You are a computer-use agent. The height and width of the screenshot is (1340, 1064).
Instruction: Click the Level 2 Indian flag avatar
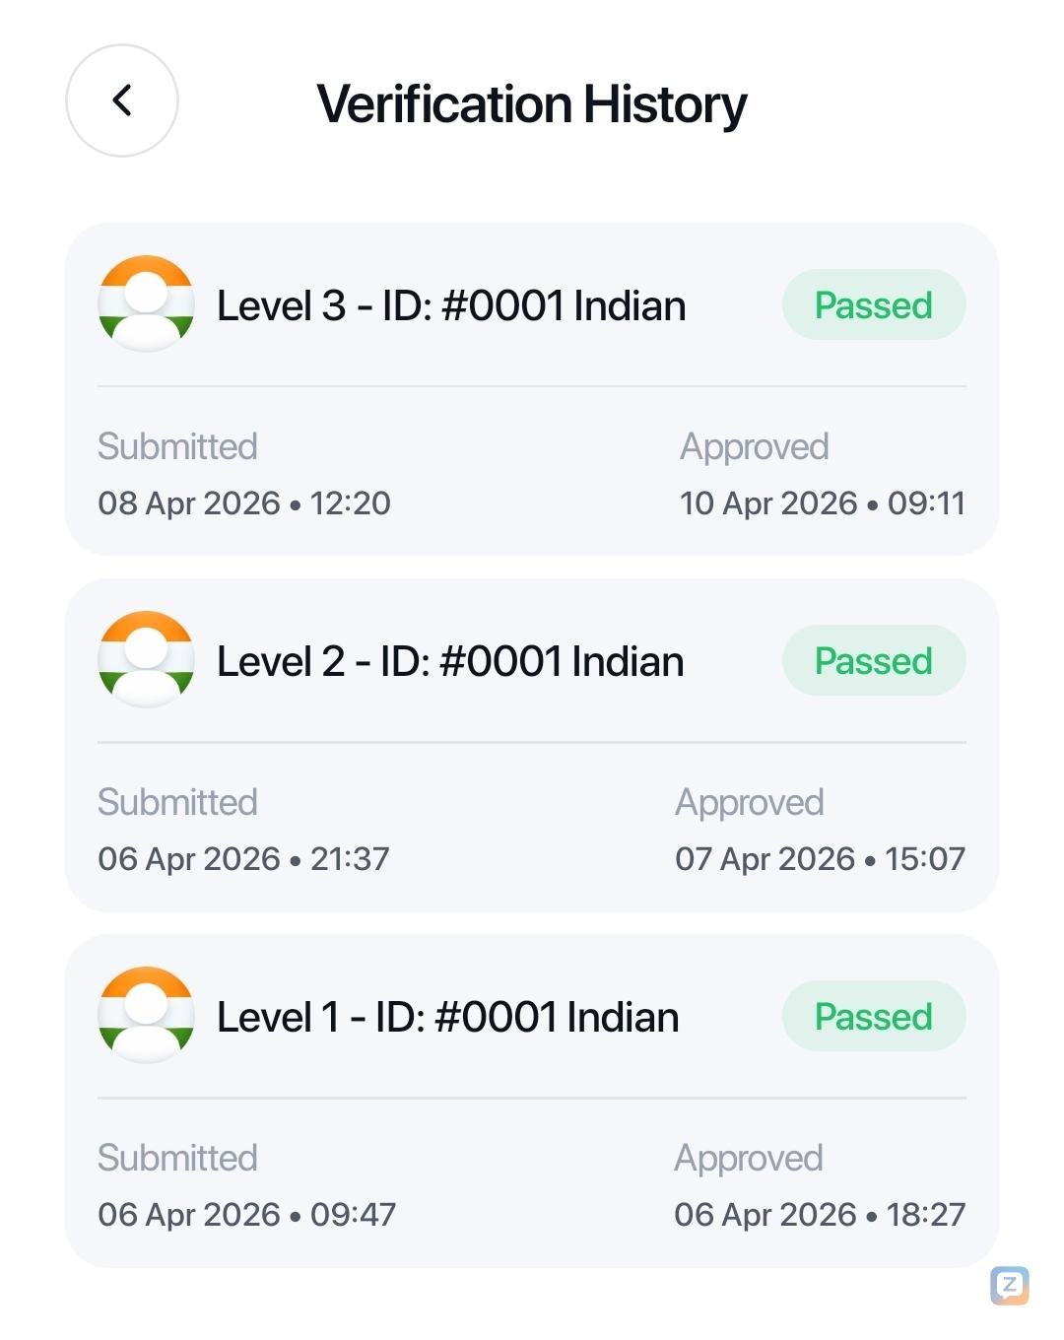pyautogui.click(x=146, y=660)
